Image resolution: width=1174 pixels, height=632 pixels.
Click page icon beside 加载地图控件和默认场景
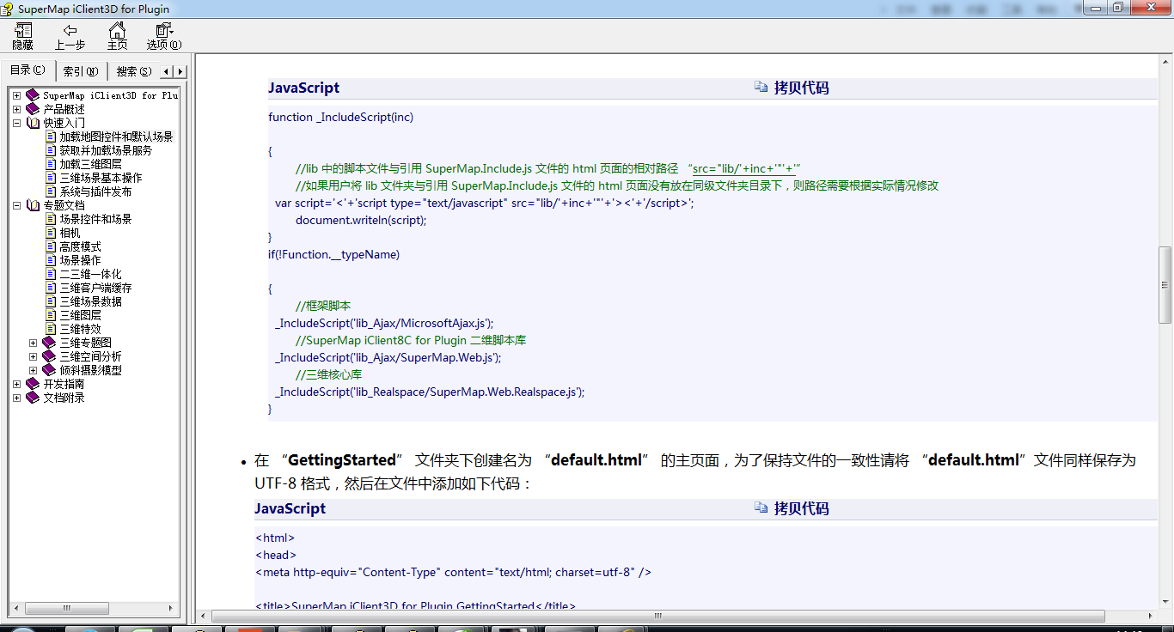click(51, 137)
